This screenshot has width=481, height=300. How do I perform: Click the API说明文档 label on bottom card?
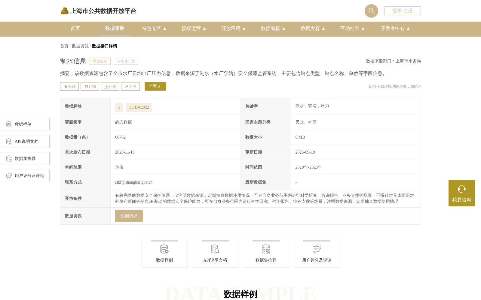pyautogui.click(x=215, y=260)
